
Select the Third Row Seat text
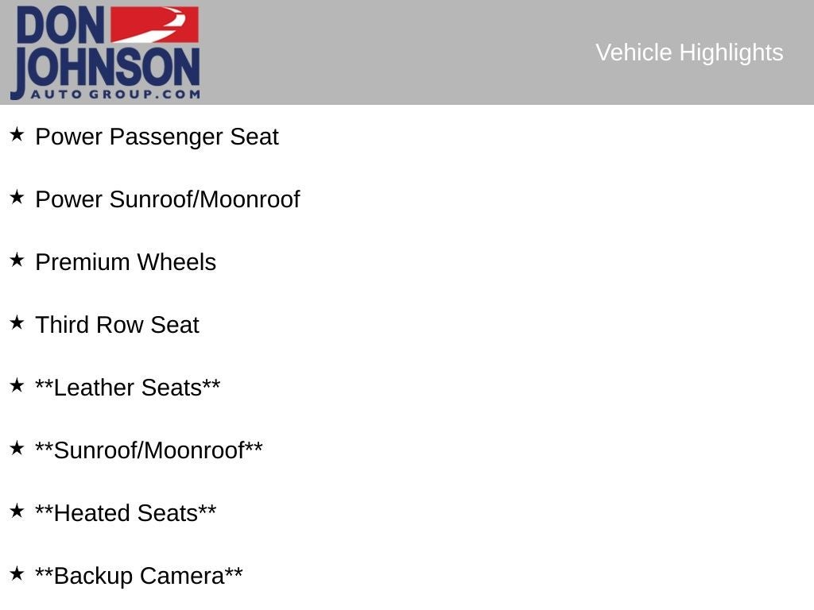pos(117,325)
